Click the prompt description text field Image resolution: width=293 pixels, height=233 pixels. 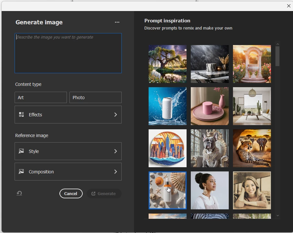pos(68,53)
